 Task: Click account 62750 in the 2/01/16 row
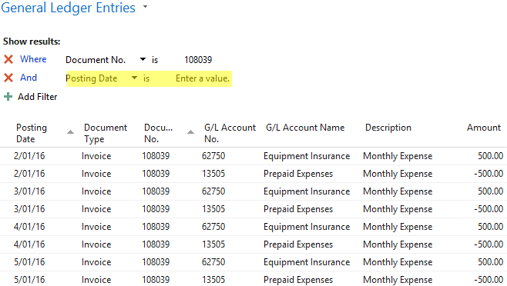(213, 156)
